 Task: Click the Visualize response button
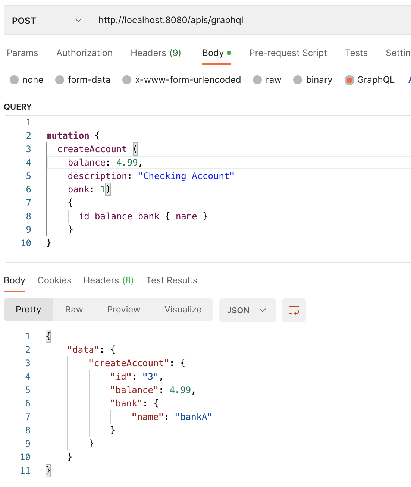coord(182,309)
